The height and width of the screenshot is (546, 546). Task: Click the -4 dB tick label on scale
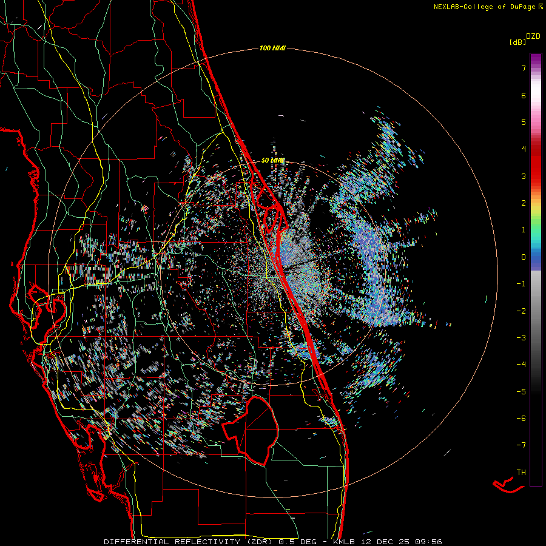pyautogui.click(x=521, y=365)
